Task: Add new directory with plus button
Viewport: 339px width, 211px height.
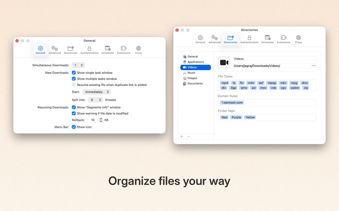Action: pyautogui.click(x=182, y=136)
